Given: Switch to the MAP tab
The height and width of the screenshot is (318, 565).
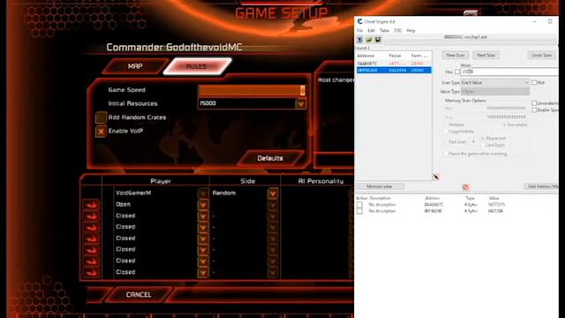Looking at the screenshot, I should [x=135, y=66].
